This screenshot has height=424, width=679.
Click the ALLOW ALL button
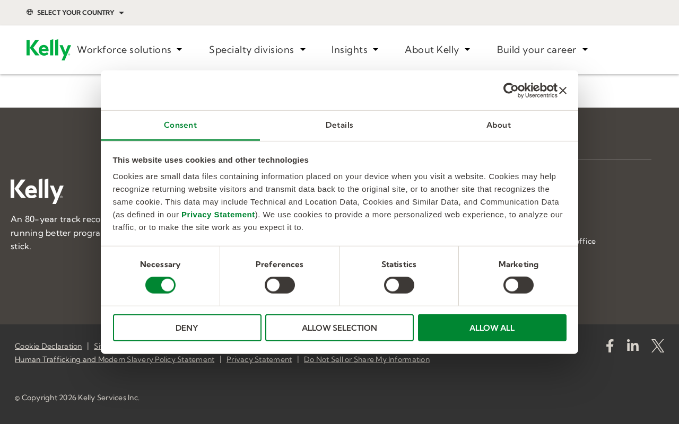click(492, 328)
